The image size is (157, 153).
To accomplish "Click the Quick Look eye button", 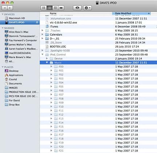I will 77,8.
